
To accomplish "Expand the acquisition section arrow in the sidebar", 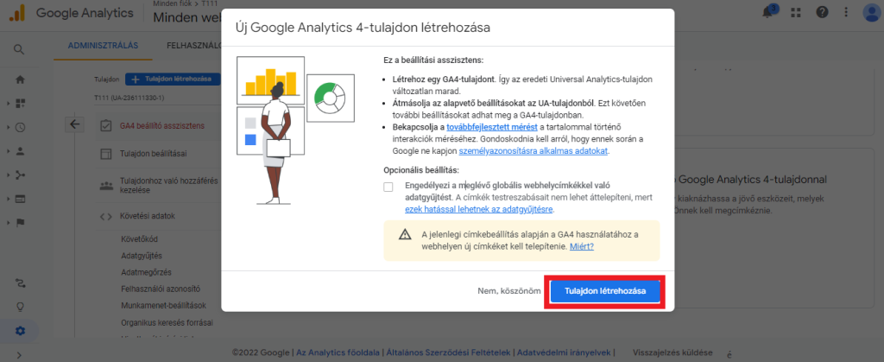I will click(x=8, y=175).
